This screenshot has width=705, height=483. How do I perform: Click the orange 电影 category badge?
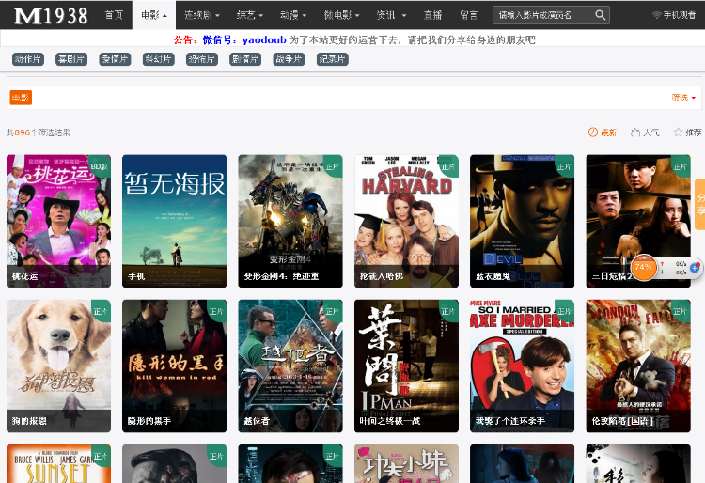point(21,98)
